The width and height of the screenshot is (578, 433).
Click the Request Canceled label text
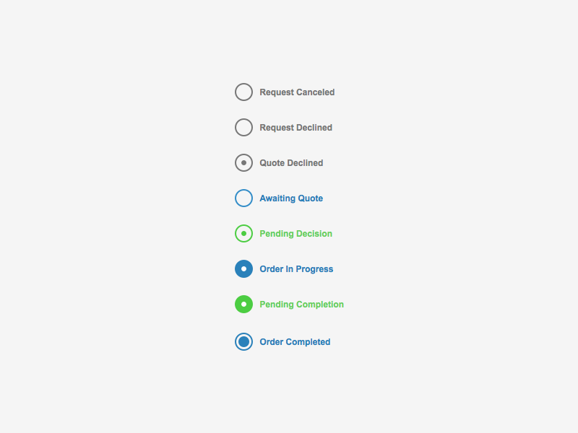point(297,92)
